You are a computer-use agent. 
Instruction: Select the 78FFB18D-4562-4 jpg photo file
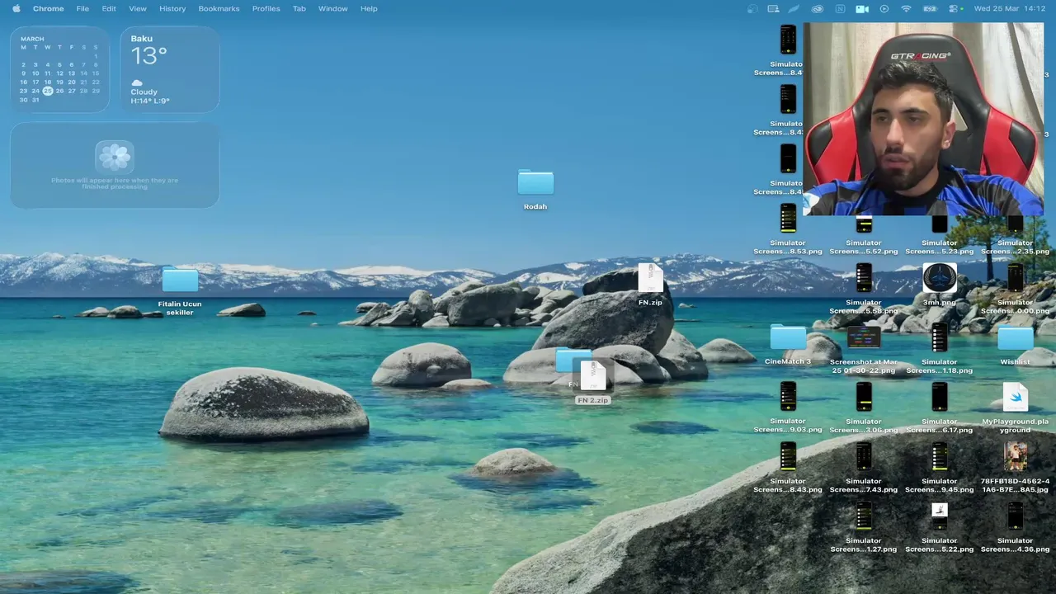click(x=1016, y=456)
